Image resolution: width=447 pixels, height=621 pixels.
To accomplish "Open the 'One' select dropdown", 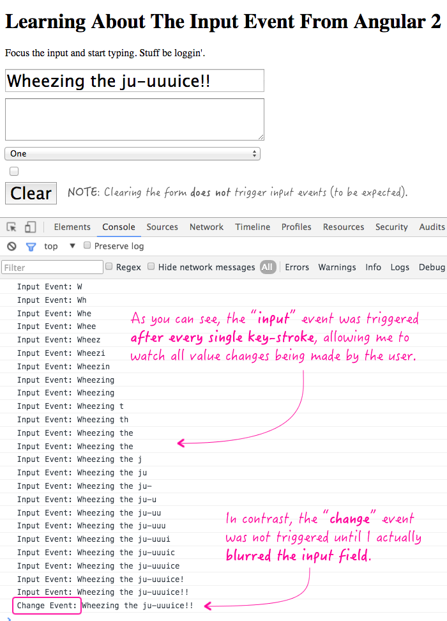I will pyautogui.click(x=132, y=154).
